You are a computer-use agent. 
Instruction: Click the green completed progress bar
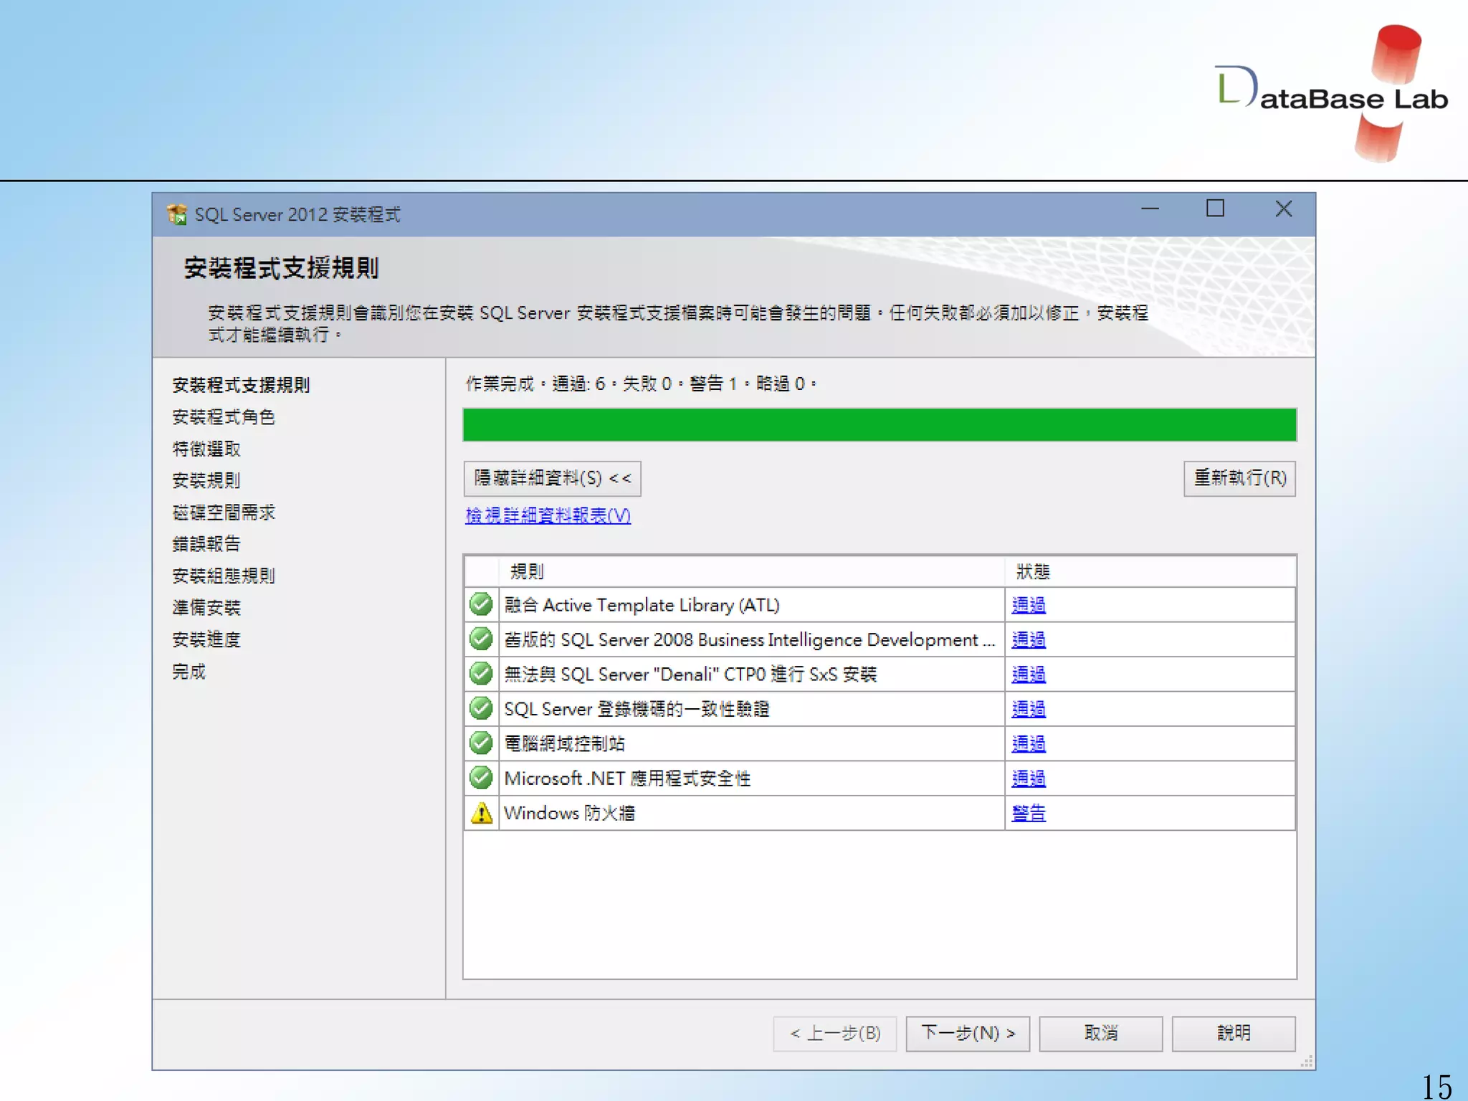point(880,424)
